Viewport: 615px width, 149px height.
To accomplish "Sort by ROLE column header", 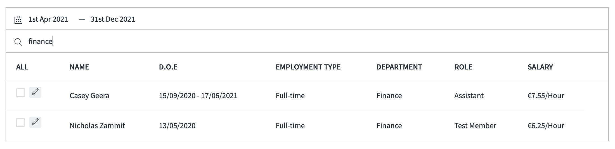I will coord(463,67).
